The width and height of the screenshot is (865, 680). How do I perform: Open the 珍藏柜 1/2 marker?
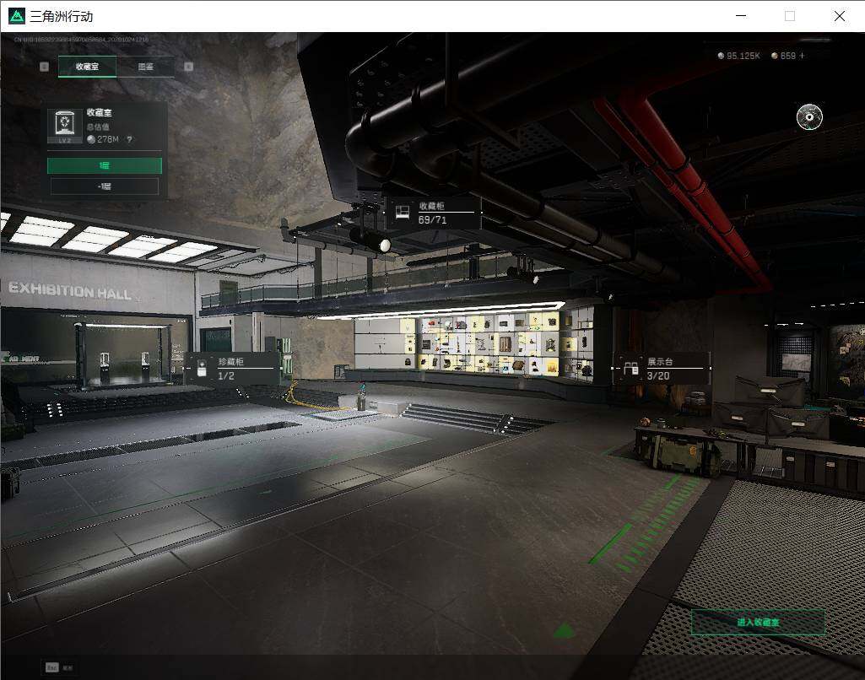[232, 369]
